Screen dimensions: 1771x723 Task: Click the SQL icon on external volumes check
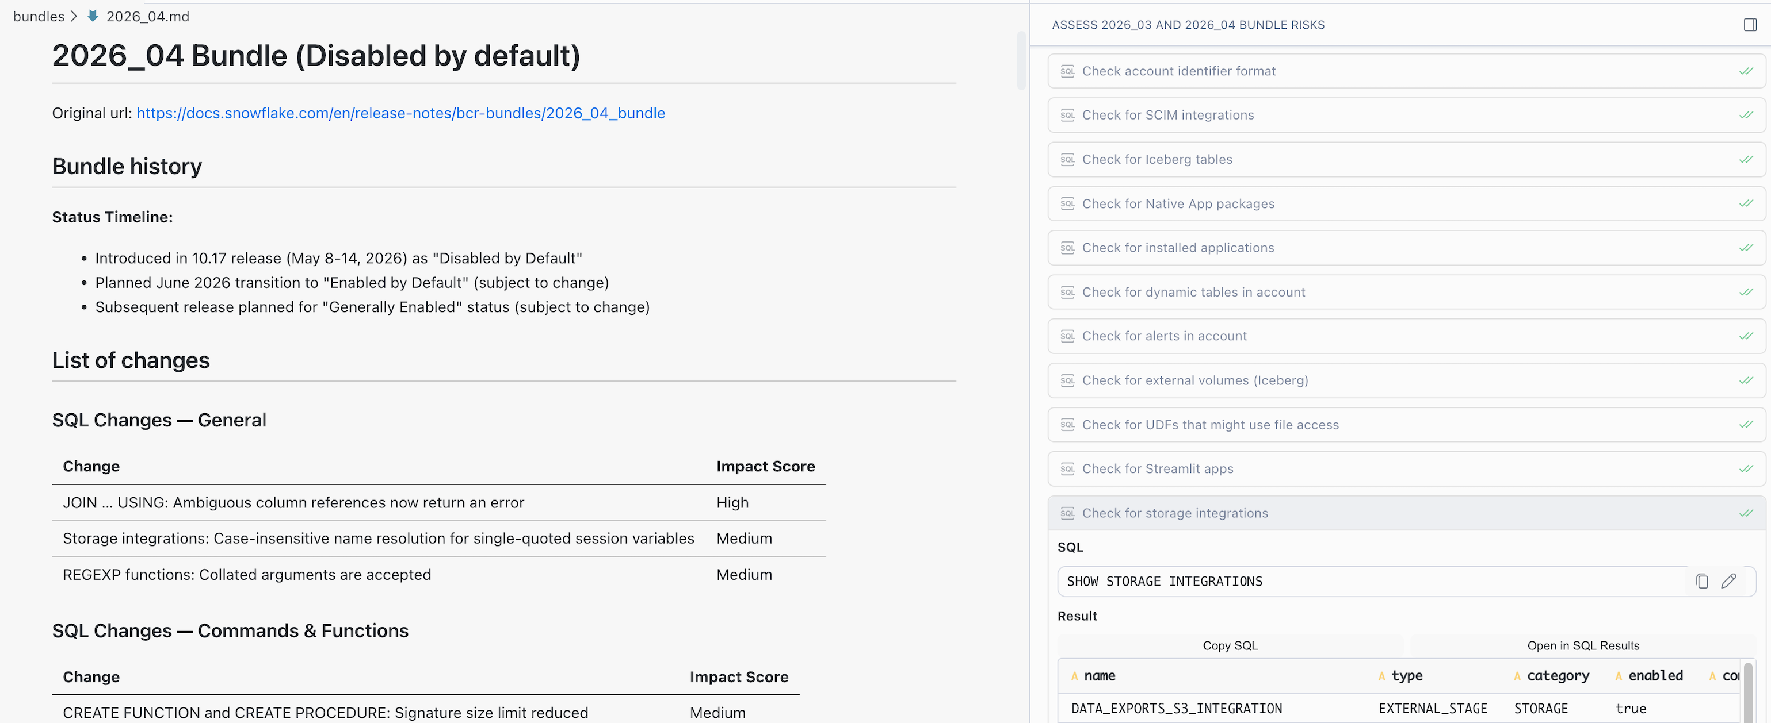(x=1067, y=381)
